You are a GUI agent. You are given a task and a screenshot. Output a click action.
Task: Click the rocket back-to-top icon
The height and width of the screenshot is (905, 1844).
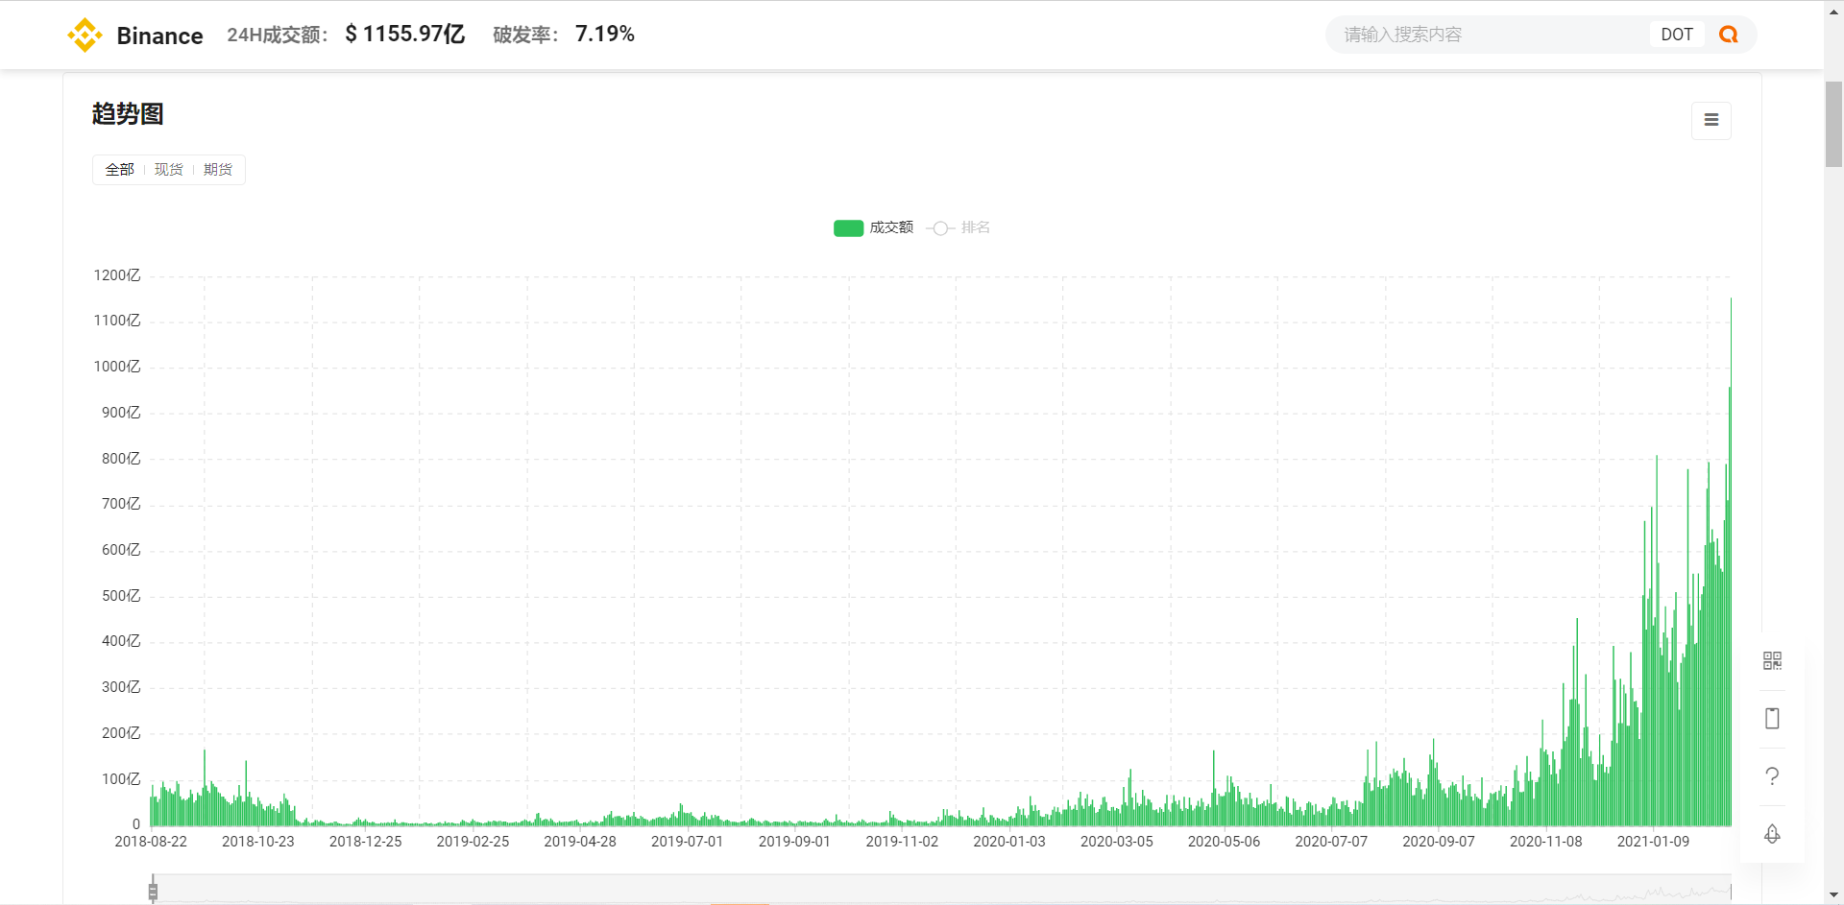pyautogui.click(x=1772, y=833)
